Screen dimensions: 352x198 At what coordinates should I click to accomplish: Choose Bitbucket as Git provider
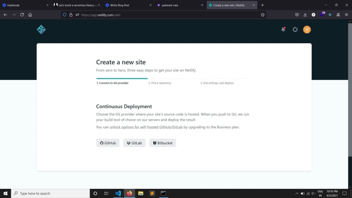coord(162,143)
